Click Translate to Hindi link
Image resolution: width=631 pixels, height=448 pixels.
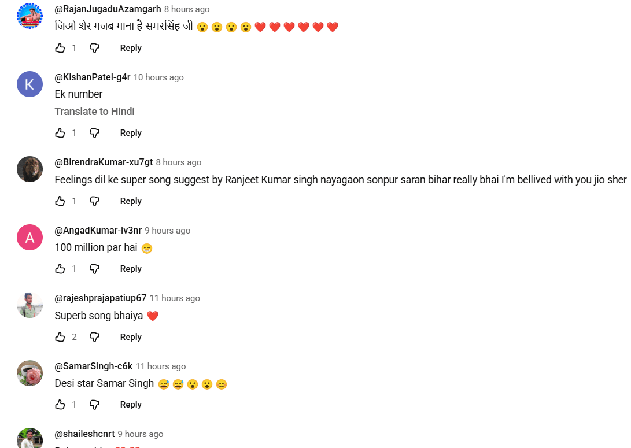tap(95, 112)
